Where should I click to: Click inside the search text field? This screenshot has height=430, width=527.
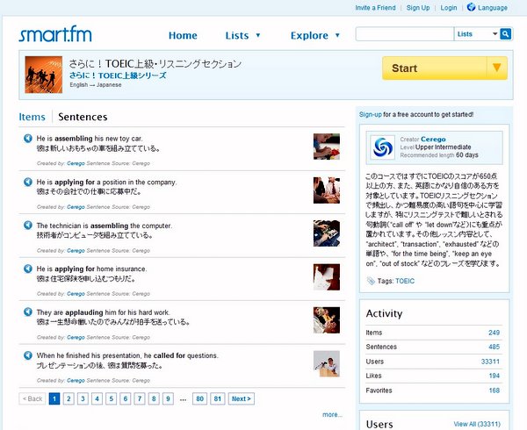(x=405, y=34)
